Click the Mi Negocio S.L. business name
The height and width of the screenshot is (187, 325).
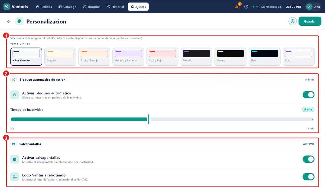click(272, 7)
